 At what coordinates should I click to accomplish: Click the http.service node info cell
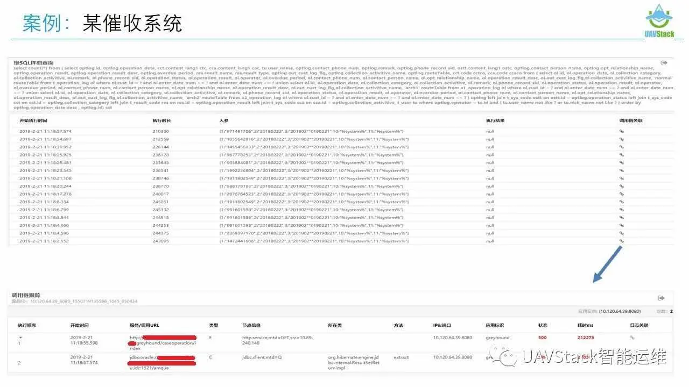coord(277,341)
